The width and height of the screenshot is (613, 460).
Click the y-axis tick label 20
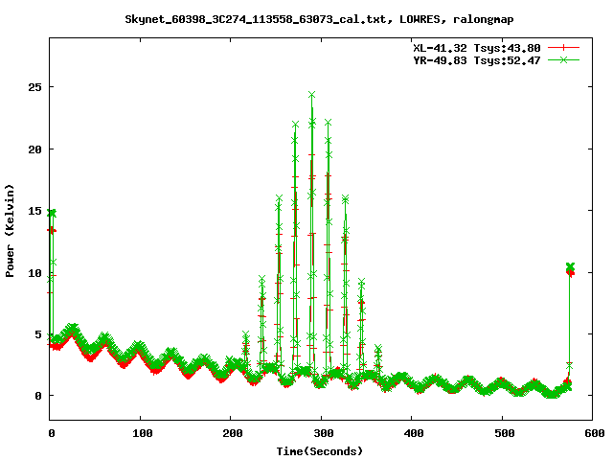click(x=35, y=149)
